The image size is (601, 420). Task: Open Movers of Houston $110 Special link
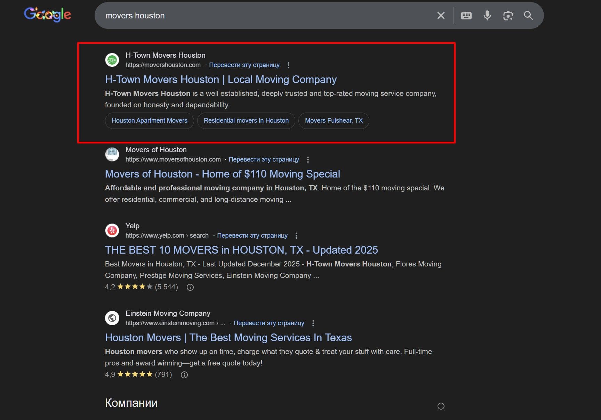click(222, 174)
